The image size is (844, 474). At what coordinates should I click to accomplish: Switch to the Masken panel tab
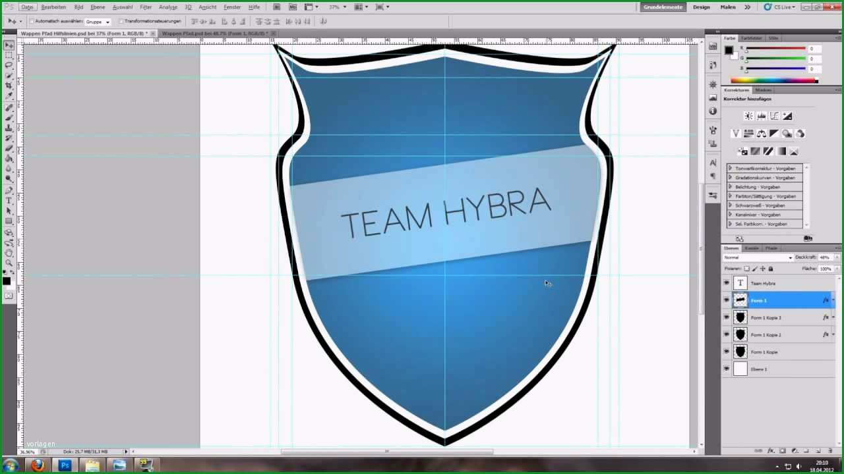(763, 90)
